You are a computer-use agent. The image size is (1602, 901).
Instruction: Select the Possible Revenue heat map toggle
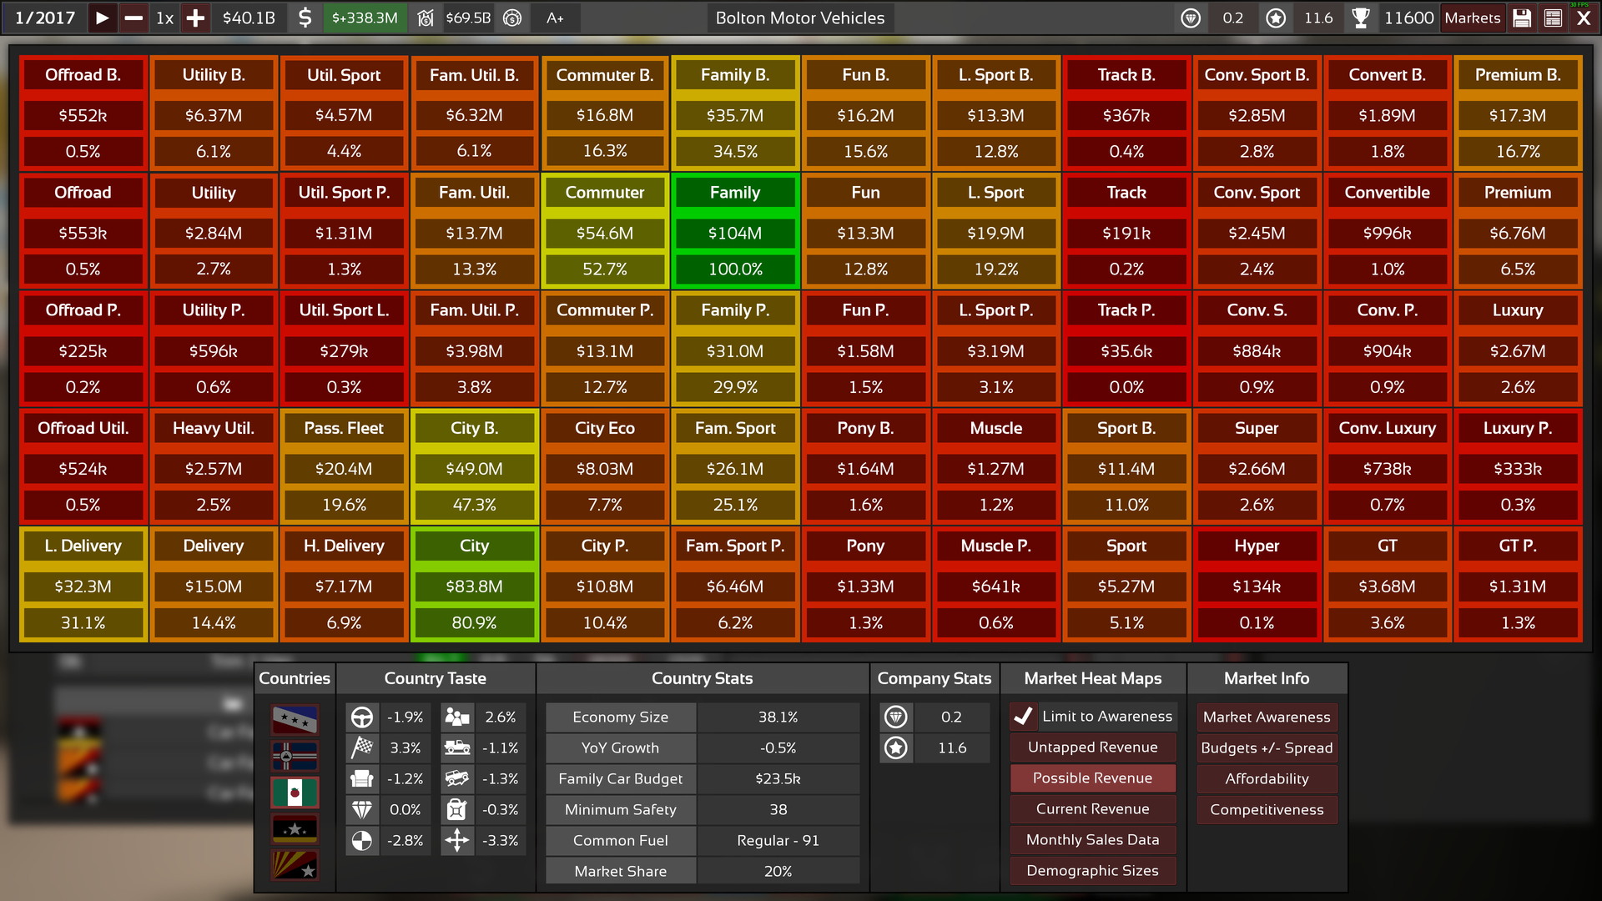(x=1092, y=778)
